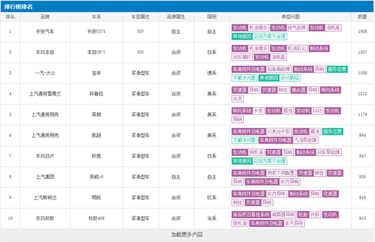Image resolution: width=375 pixels, height=242 pixels.
Task: Click the 汽油泵故障 issue tag
Action: tap(305, 141)
